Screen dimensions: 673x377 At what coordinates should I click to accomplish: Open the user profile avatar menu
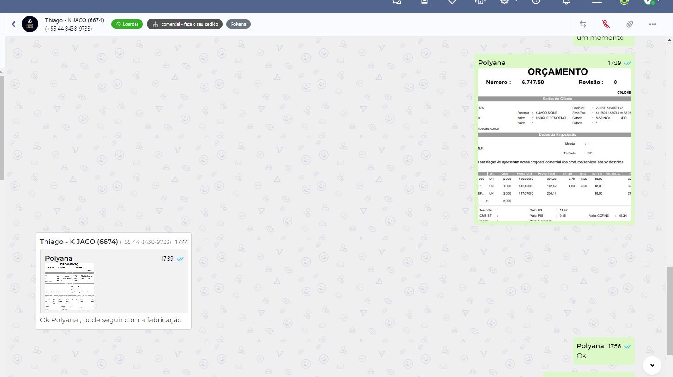[x=648, y=2]
